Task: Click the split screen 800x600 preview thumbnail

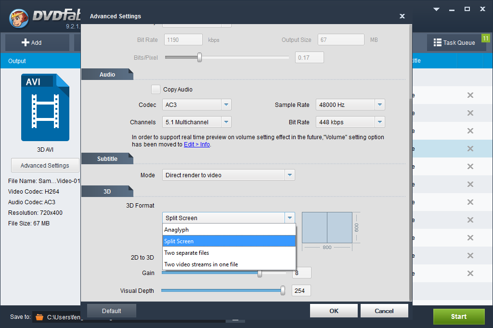Action: pyautogui.click(x=327, y=227)
